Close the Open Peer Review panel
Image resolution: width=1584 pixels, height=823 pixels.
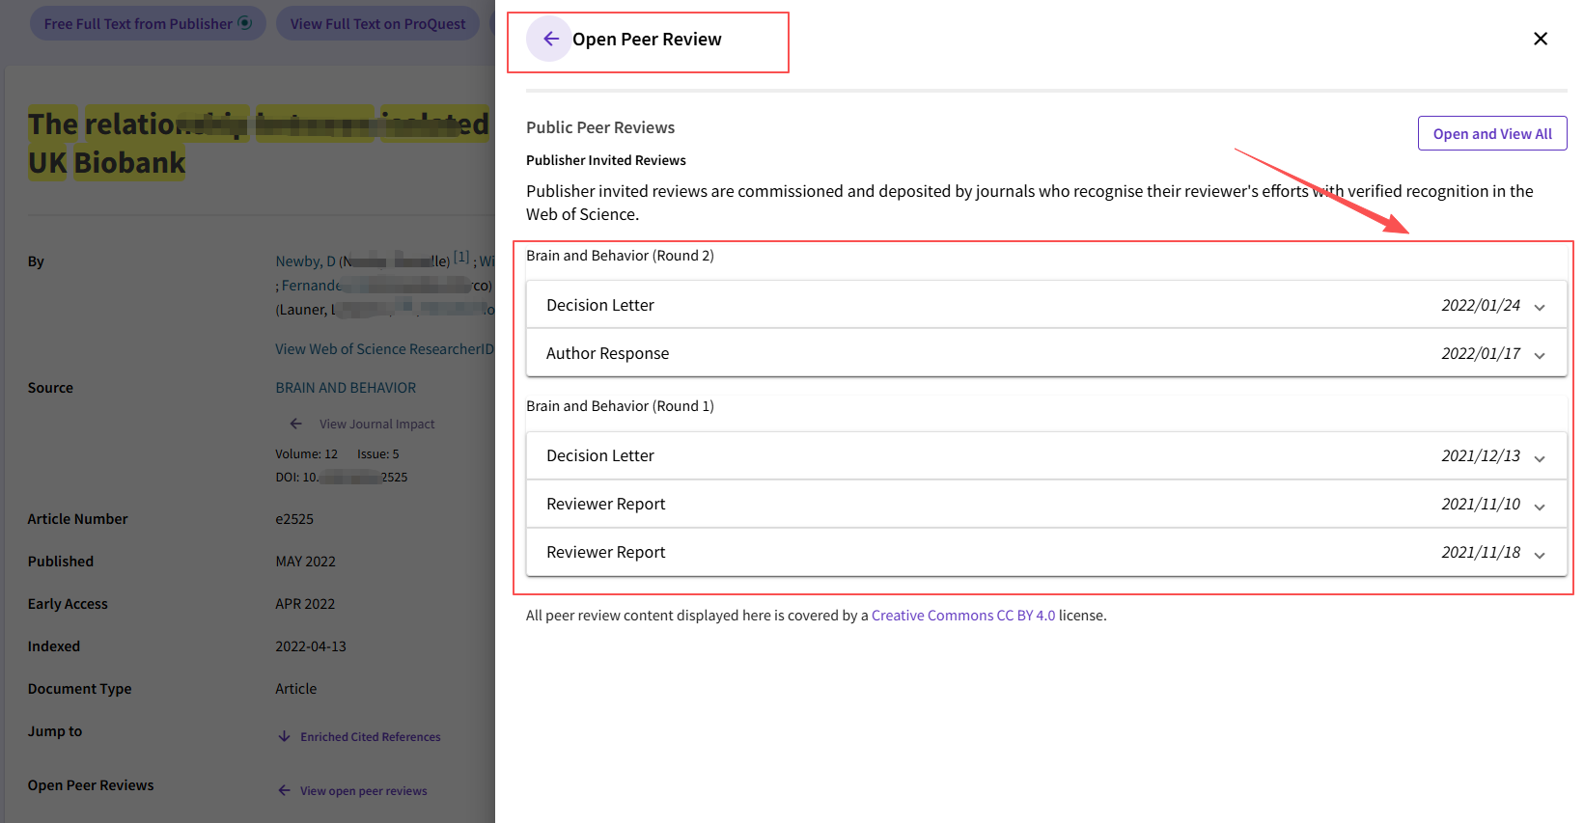tap(1540, 39)
